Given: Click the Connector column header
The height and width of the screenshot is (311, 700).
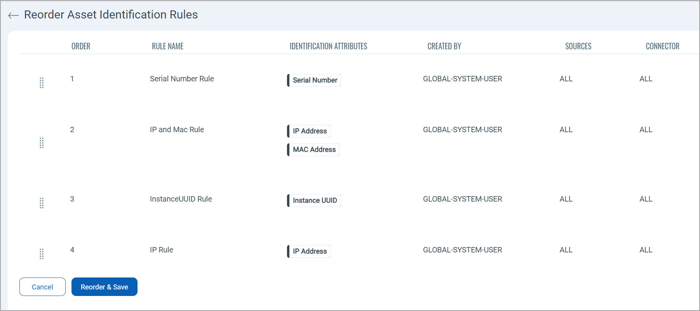Looking at the screenshot, I should pyautogui.click(x=662, y=46).
